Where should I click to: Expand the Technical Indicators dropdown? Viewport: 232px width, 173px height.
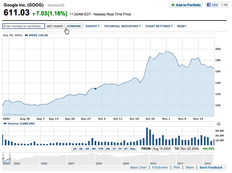click(122, 26)
